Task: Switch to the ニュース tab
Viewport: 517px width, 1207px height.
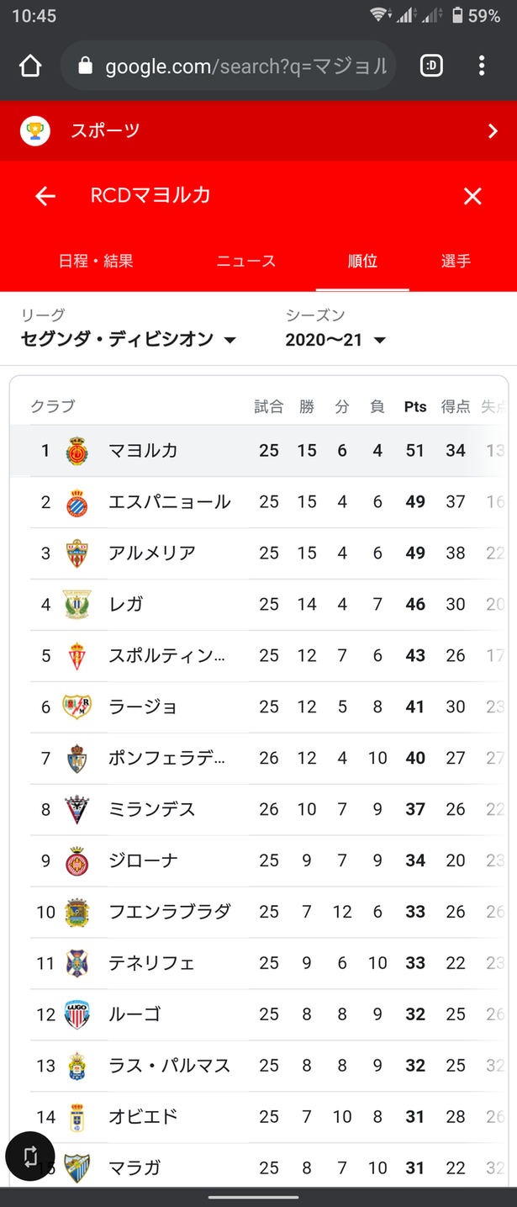Action: 246,261
